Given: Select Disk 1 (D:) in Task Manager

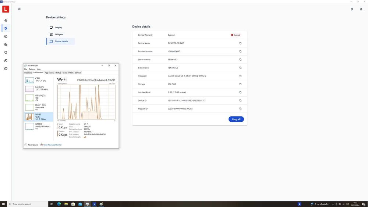Looking at the screenshot, I should point(39,107).
